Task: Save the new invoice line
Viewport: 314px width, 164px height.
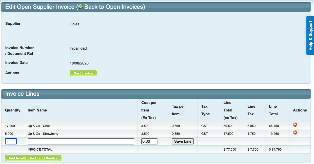Action: point(183,142)
